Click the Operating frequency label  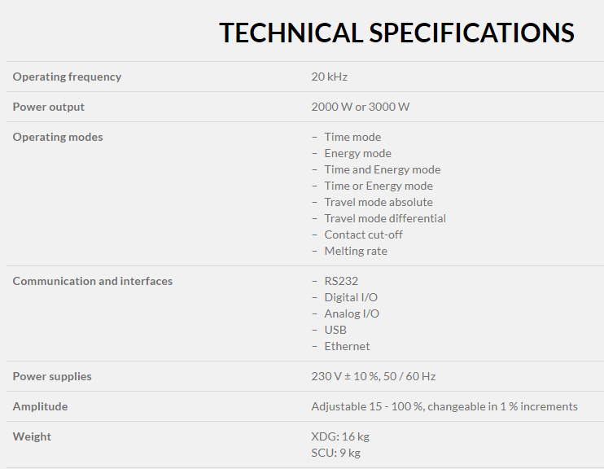coord(67,77)
